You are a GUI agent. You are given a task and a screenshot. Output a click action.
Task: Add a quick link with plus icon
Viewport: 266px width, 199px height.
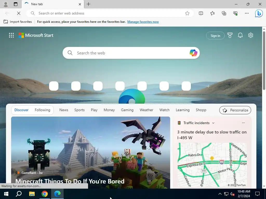pos(208,86)
